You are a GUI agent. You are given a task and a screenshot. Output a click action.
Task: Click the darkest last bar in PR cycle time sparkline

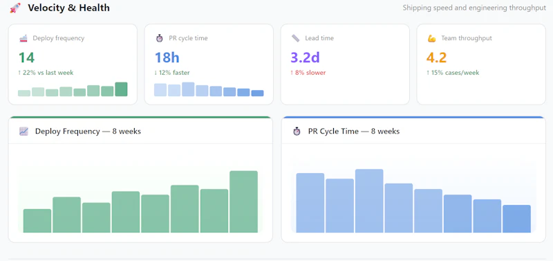click(257, 93)
